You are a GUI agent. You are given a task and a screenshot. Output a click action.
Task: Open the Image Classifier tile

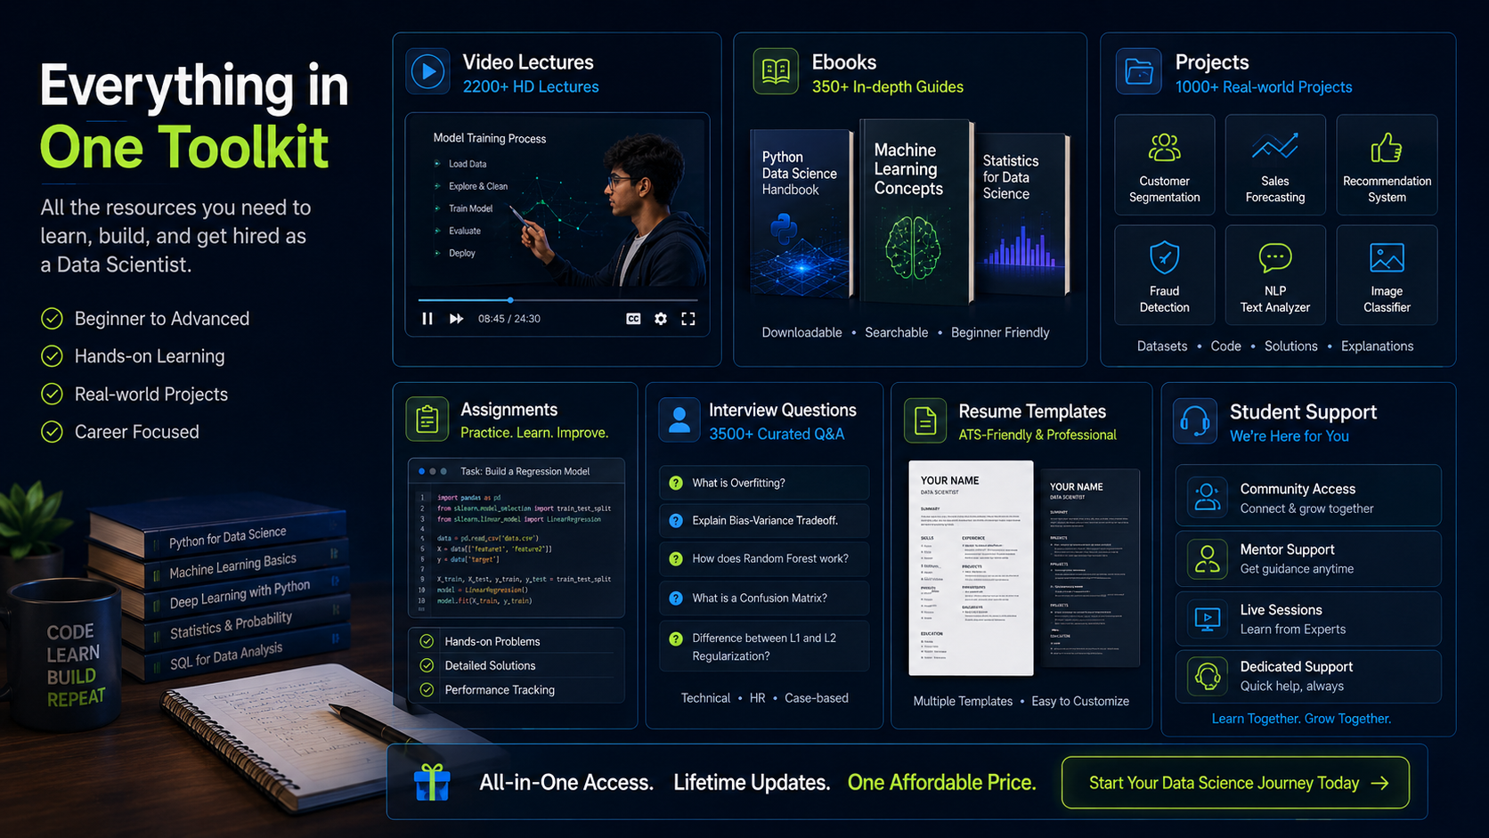pyautogui.click(x=1387, y=275)
